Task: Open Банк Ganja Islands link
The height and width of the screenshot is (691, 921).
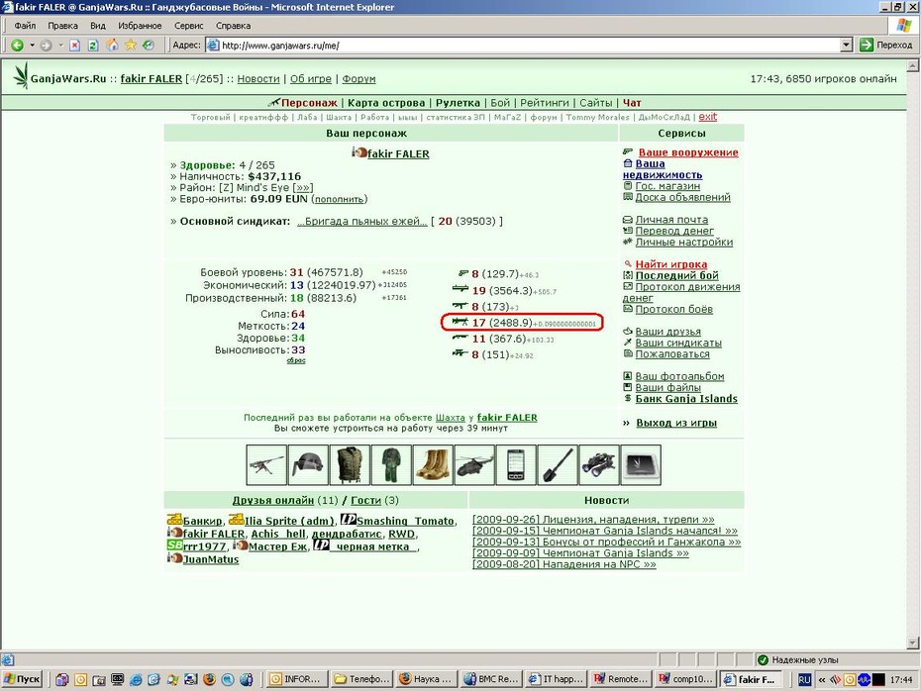Action: pyautogui.click(x=686, y=399)
